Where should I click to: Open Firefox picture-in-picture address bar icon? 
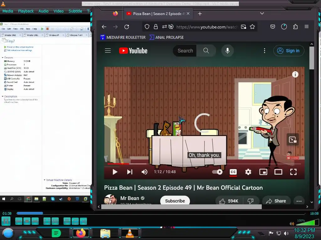243,27
